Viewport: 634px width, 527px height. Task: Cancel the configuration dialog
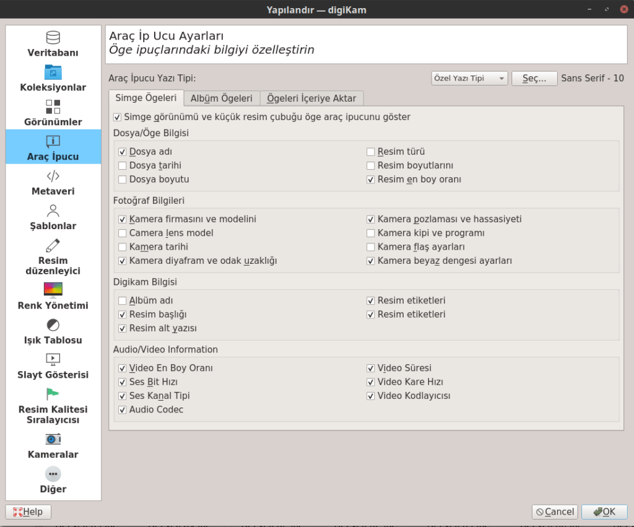click(555, 512)
